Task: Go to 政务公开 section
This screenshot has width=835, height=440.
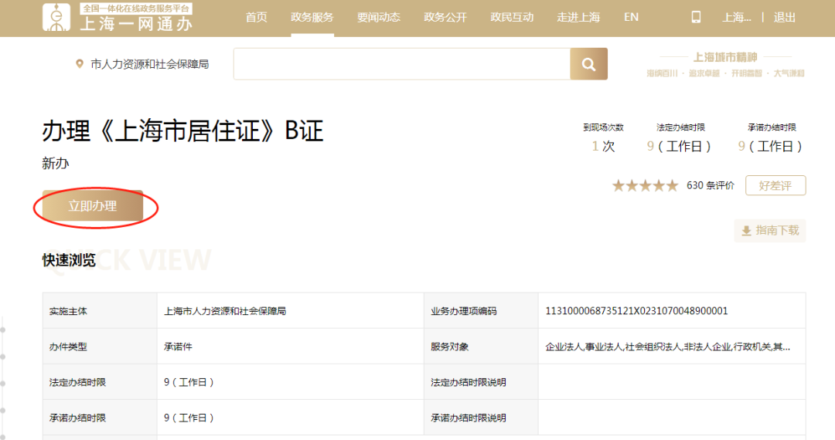Action: [445, 18]
